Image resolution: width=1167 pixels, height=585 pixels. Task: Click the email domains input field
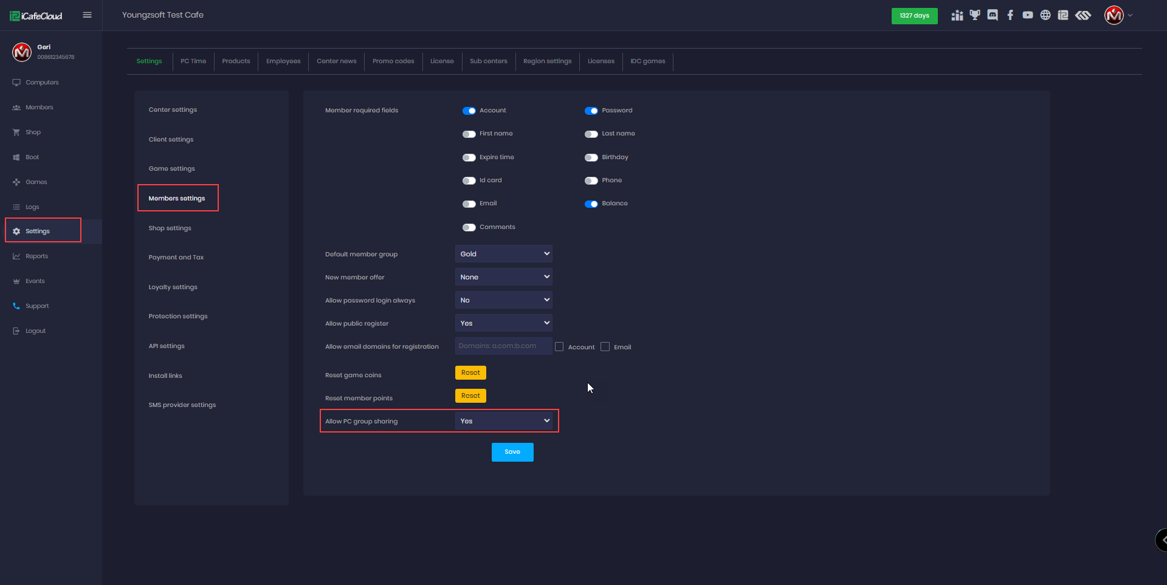pos(503,346)
